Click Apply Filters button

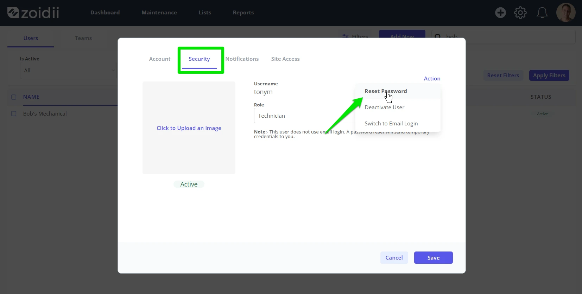point(549,76)
